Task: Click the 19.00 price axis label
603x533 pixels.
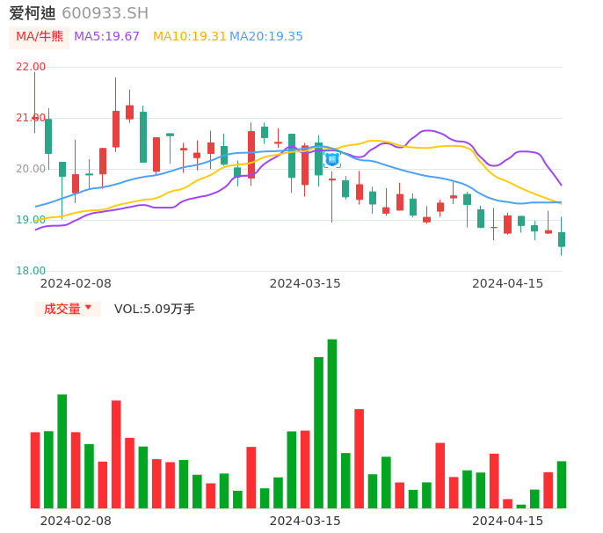Action: click(31, 220)
